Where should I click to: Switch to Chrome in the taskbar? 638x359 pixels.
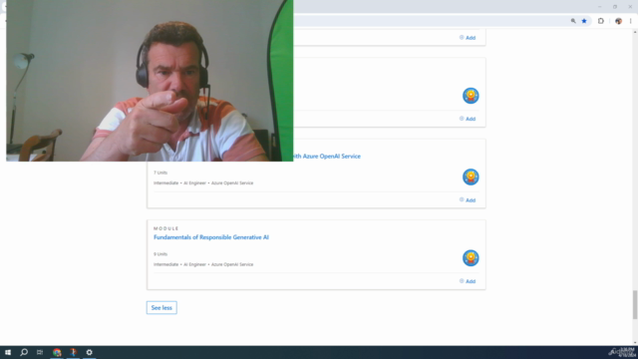57,352
